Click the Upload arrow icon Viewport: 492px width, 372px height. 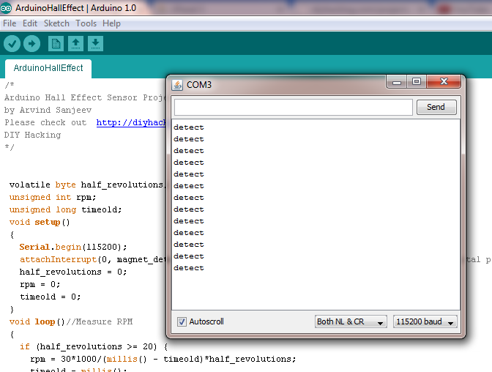31,43
